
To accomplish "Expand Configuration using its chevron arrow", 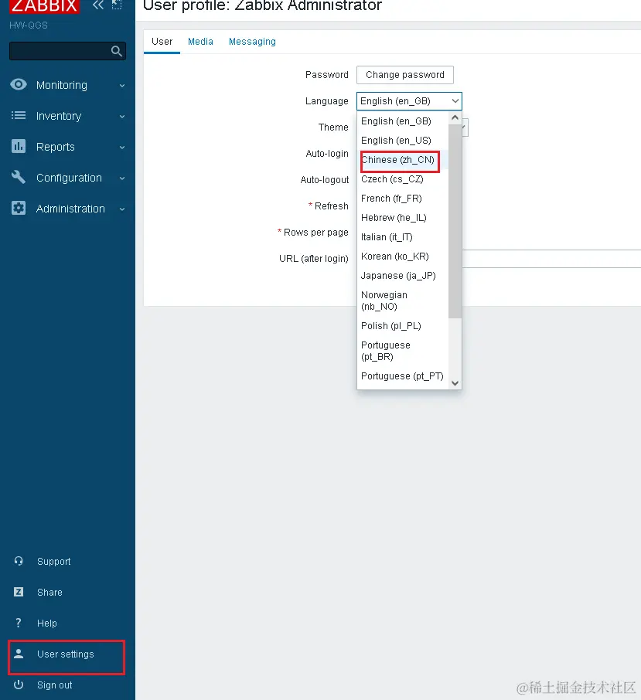I will click(122, 178).
